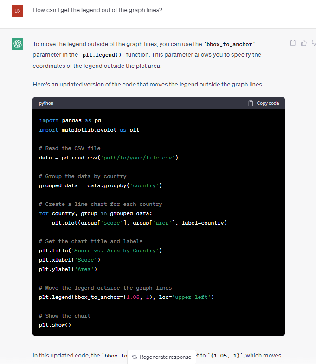316x364 pixels.
Task: Click the inline bbox_to_anchor code in the first paragraph
Action: pyautogui.click(x=230, y=44)
